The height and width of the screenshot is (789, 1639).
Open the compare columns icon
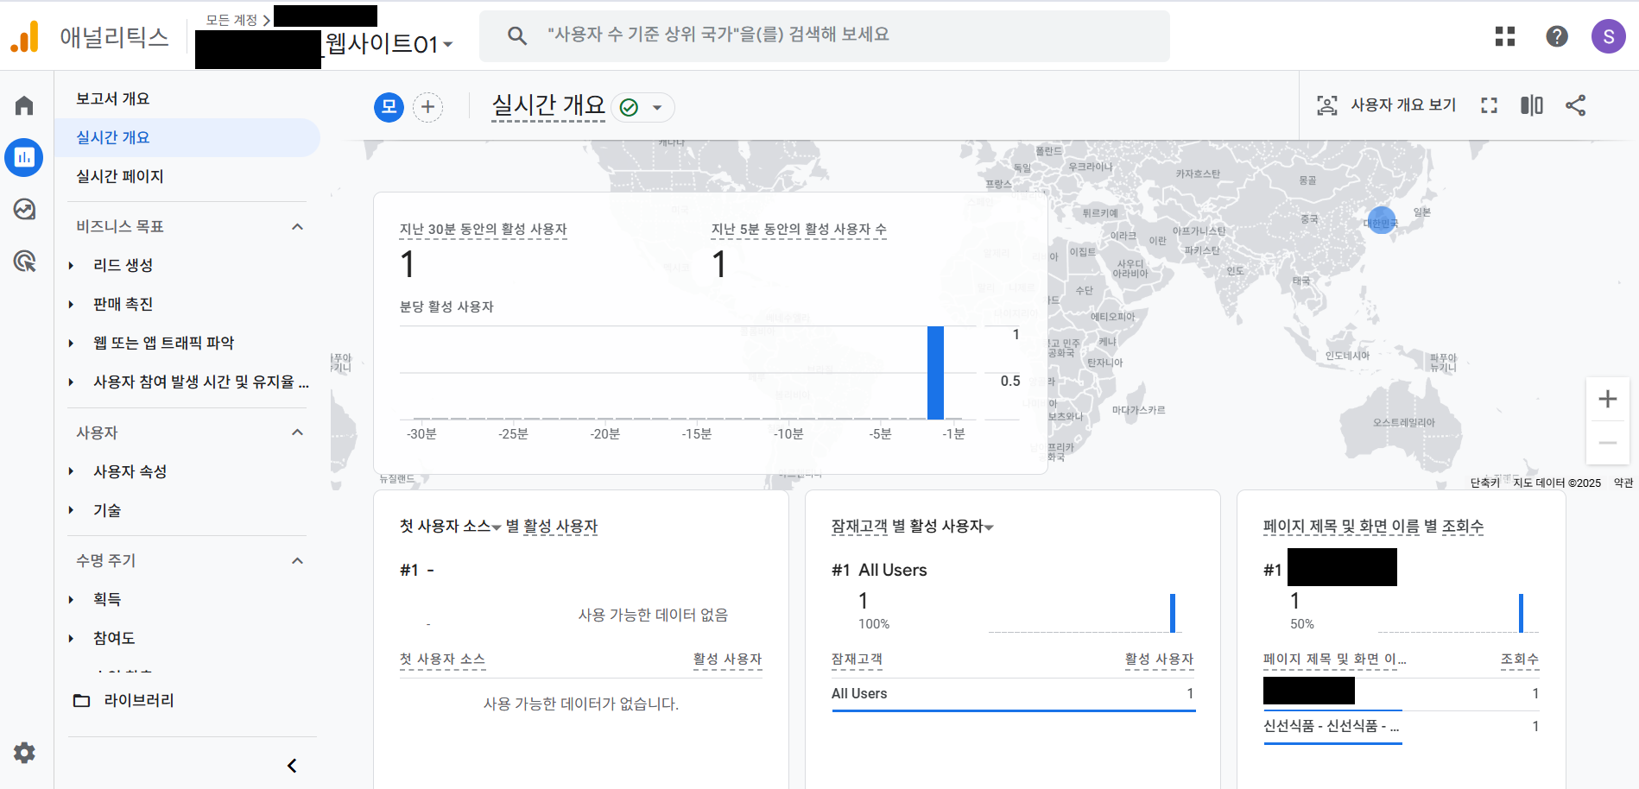[1532, 105]
